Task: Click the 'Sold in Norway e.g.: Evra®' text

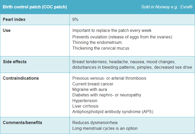Action: (x=167, y=7)
